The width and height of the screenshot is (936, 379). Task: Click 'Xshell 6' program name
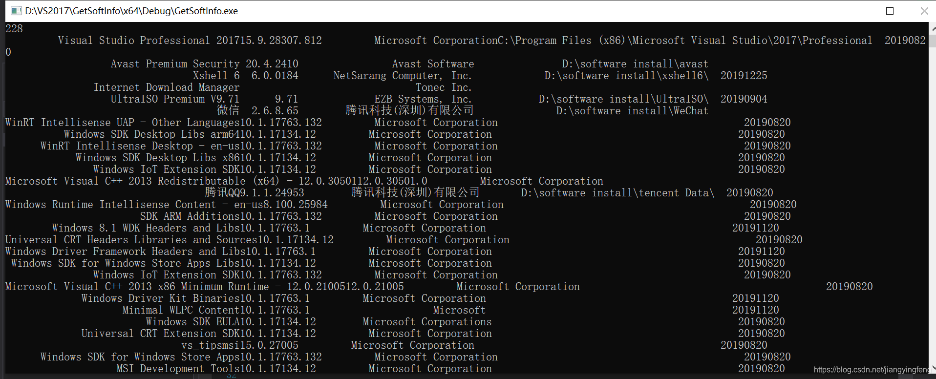click(216, 75)
